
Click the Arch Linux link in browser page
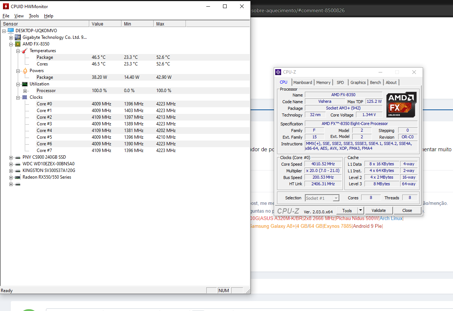click(391, 219)
